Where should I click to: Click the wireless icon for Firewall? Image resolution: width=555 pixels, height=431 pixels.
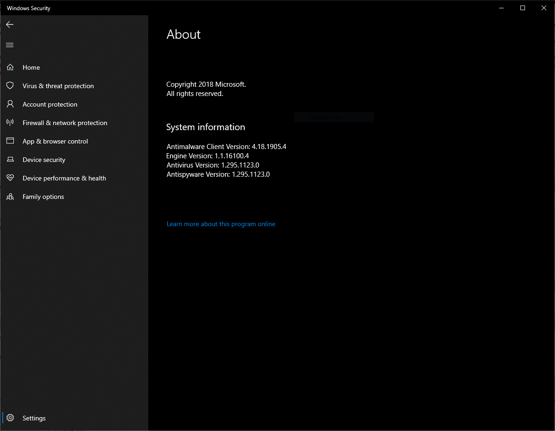pyautogui.click(x=10, y=123)
